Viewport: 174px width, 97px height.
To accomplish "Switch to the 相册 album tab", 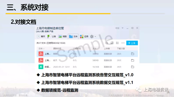I will tap(62, 37).
